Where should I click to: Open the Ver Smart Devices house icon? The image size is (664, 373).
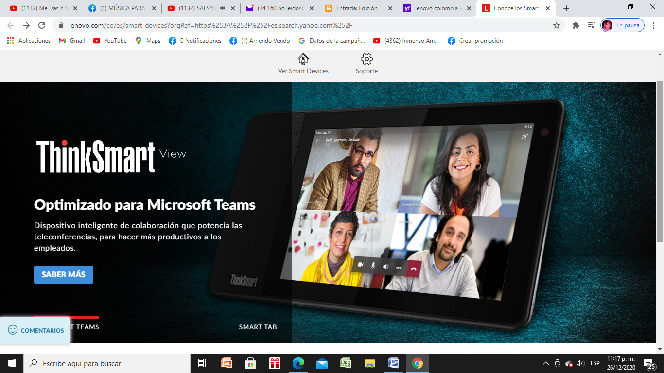point(303,59)
